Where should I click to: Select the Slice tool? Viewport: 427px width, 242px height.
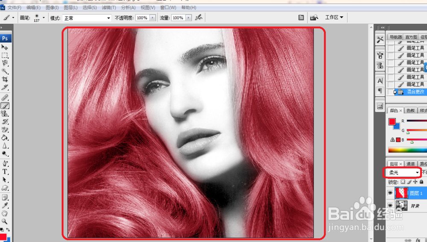click(x=5, y=87)
